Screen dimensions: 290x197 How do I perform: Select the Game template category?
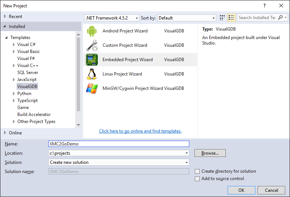coord(23,108)
